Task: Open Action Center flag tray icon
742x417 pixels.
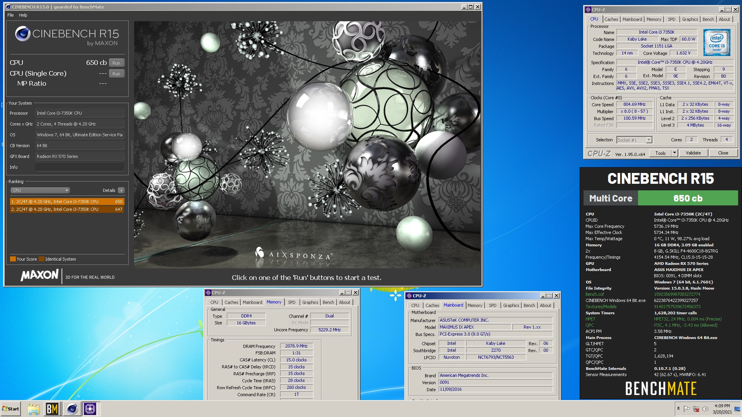Action: pos(687,409)
